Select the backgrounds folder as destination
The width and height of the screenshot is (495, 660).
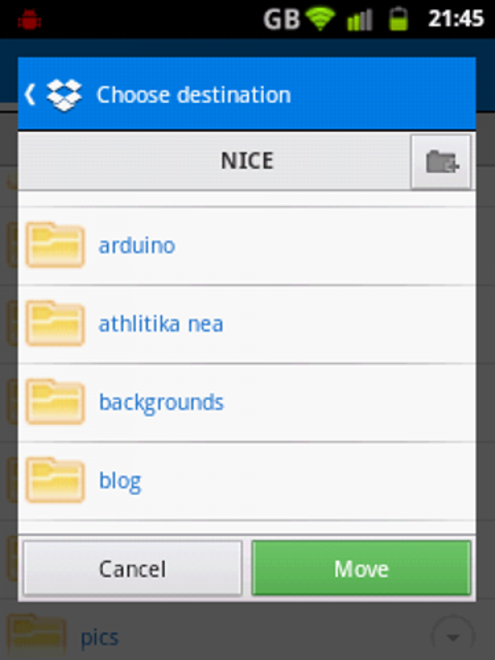coord(247,403)
